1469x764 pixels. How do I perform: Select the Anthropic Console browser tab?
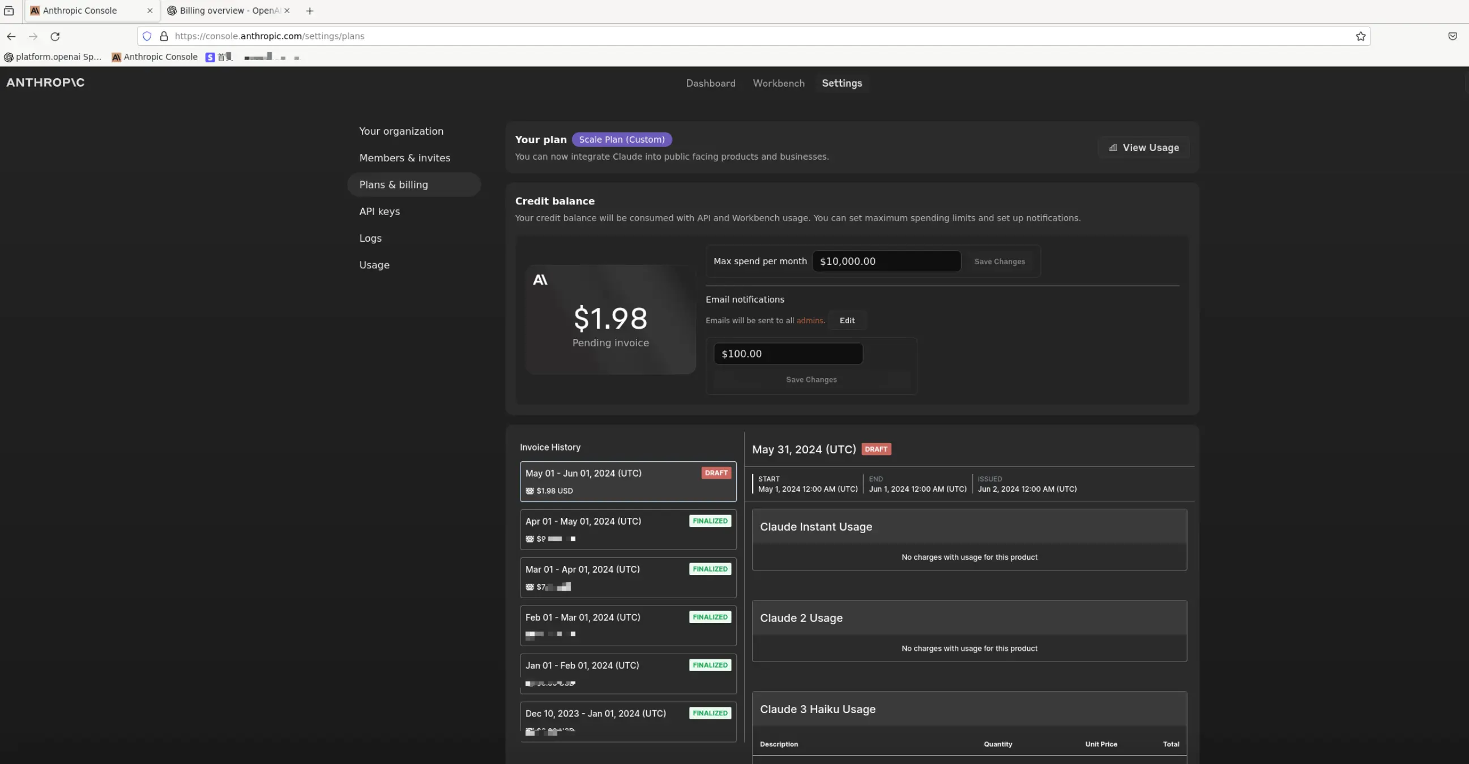click(91, 11)
